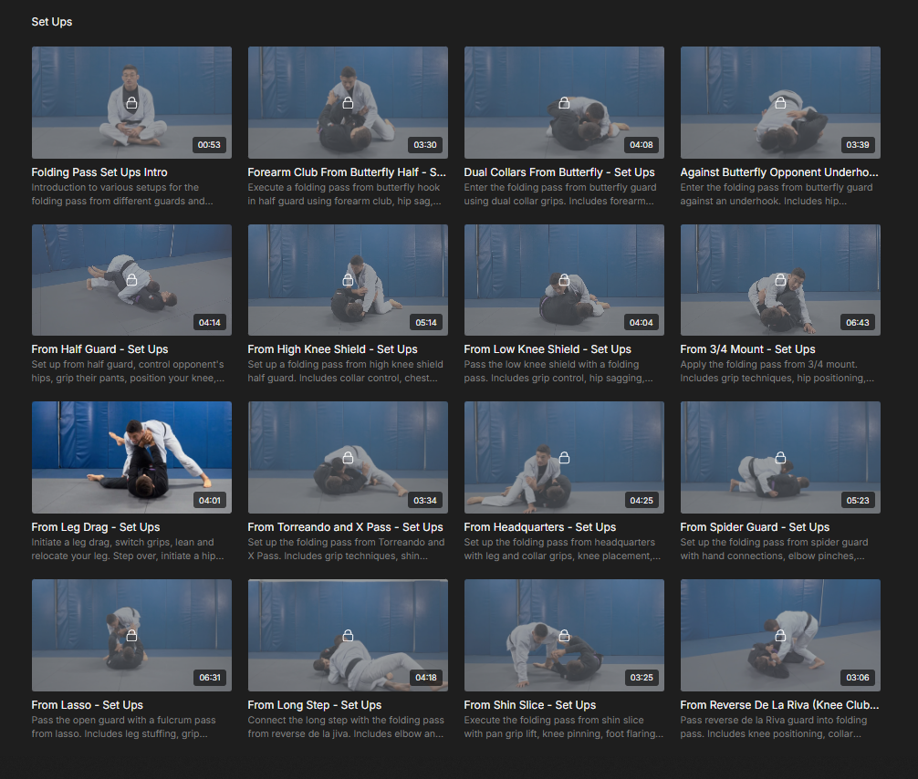
Task: Click 'From 3/4 Mount - Set Ups' title
Action: click(x=747, y=349)
